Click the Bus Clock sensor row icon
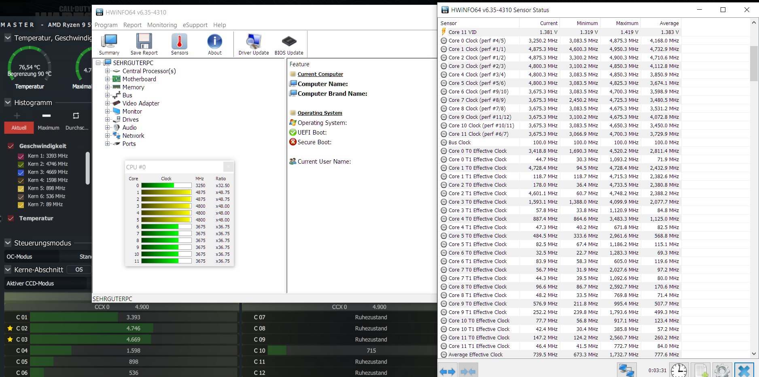The height and width of the screenshot is (377, 759). 444,143
